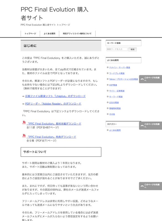Screen dimensions: 162x221
Task: Click lowest このページの先頭へ button
Action: click(x=150, y=186)
